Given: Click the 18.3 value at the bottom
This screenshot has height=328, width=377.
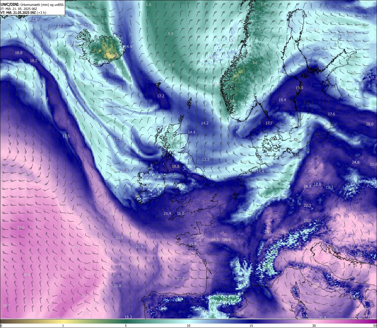Looking at the screenshot, I should pos(128,317).
